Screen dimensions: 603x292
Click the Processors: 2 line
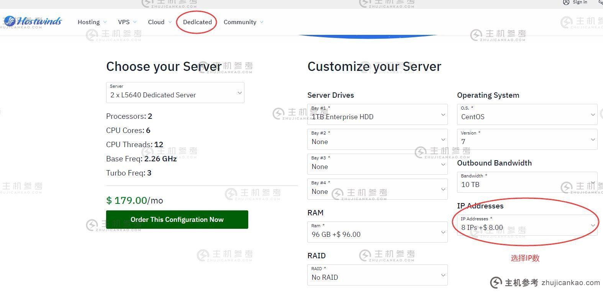tap(129, 116)
